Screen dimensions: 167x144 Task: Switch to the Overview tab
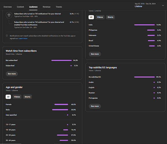8,7
